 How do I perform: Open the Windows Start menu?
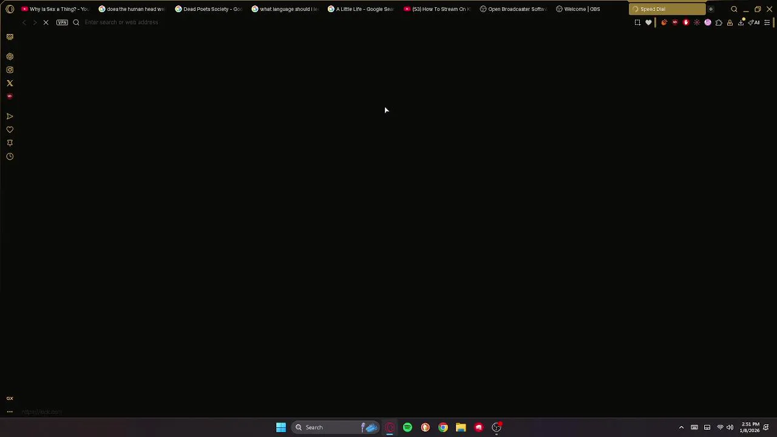tap(281, 427)
